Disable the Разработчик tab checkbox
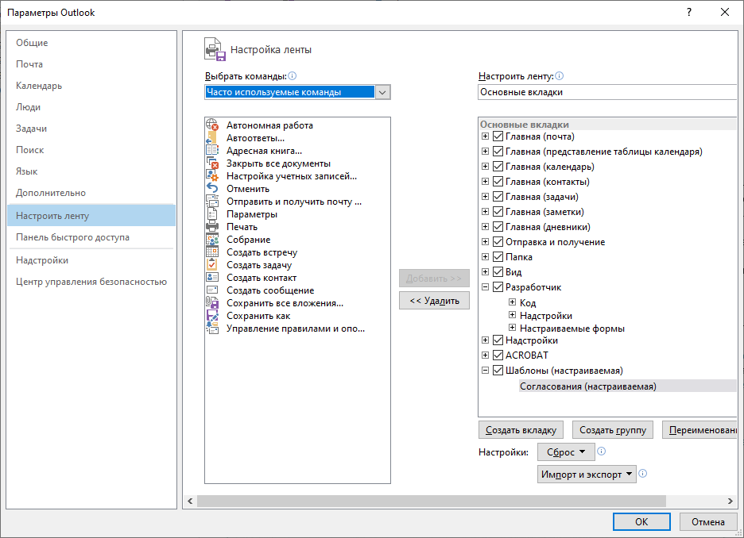The height and width of the screenshot is (538, 744). coord(498,287)
